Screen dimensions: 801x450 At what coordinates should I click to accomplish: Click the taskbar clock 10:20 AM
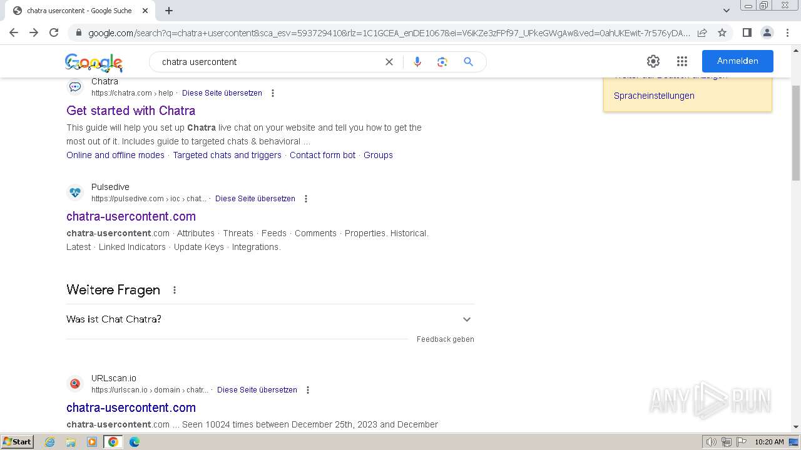pyautogui.click(x=769, y=442)
